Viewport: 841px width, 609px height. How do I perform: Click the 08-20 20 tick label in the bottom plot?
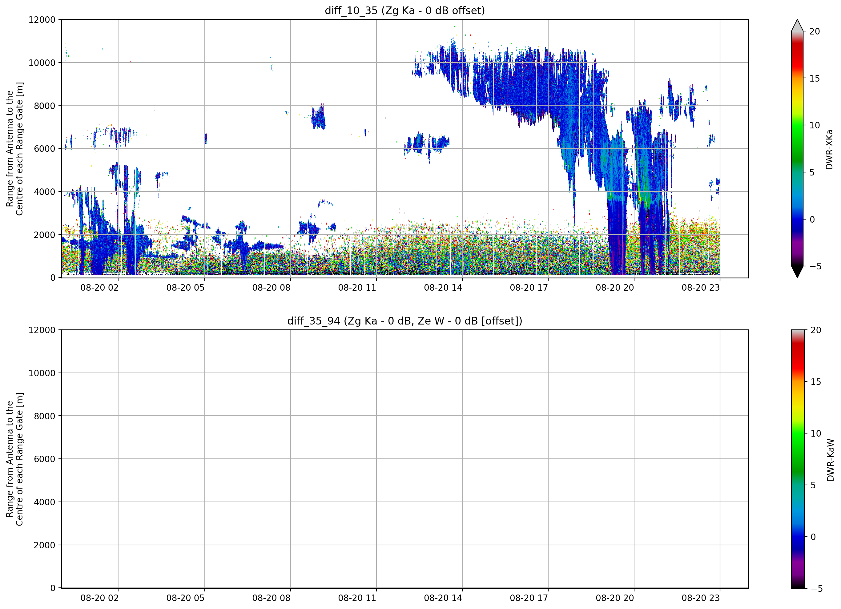[x=615, y=598]
